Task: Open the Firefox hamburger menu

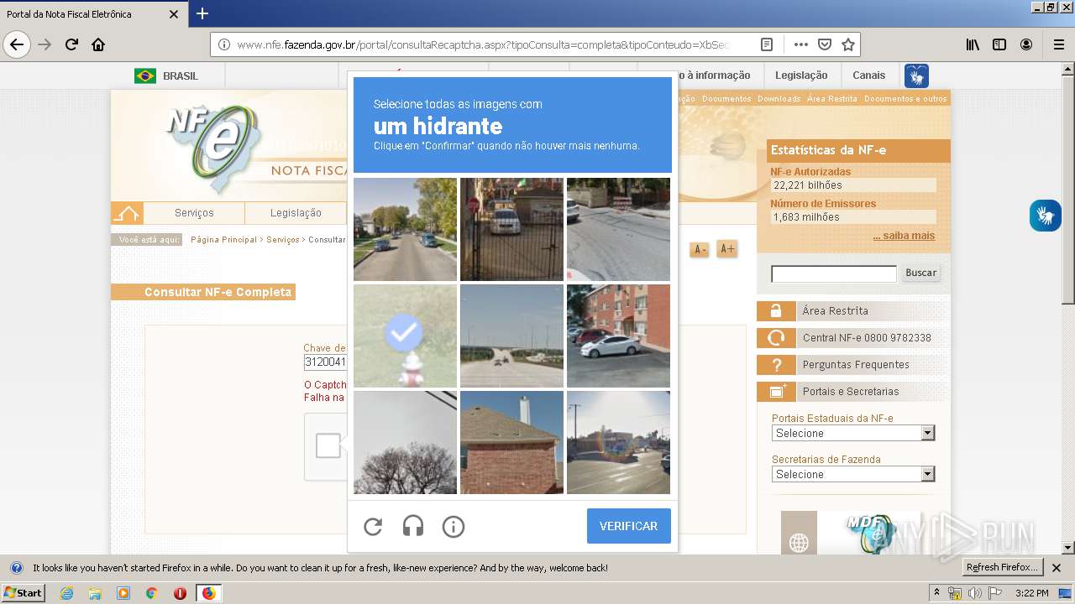Action: [1058, 44]
